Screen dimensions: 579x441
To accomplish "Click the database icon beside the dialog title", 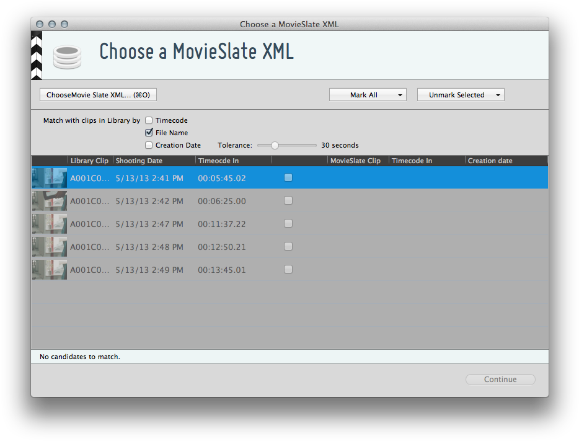I will [x=67, y=55].
